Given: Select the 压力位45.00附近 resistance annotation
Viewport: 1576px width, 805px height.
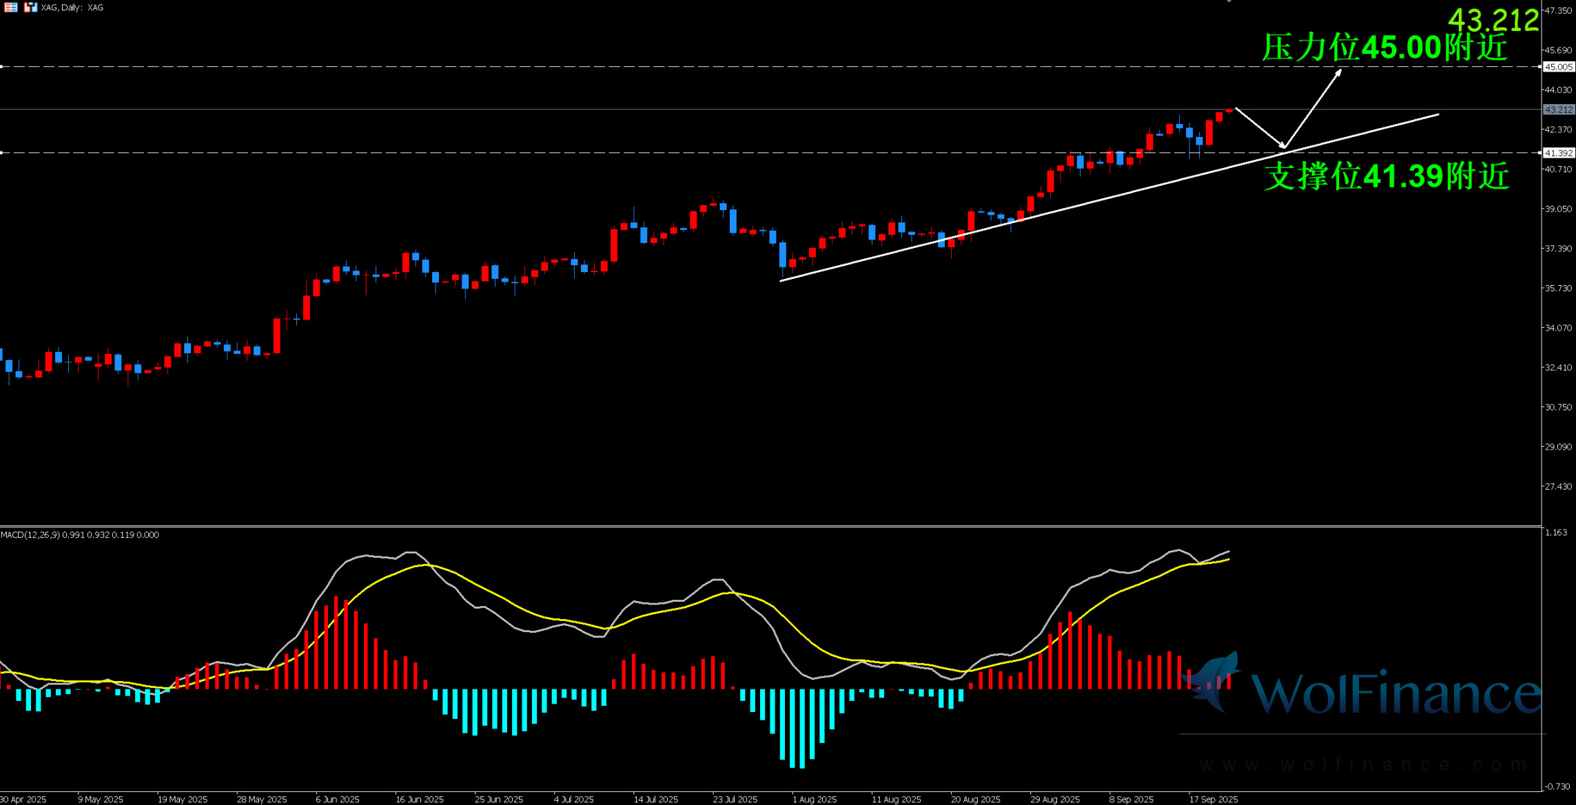Looking at the screenshot, I should [1385, 48].
